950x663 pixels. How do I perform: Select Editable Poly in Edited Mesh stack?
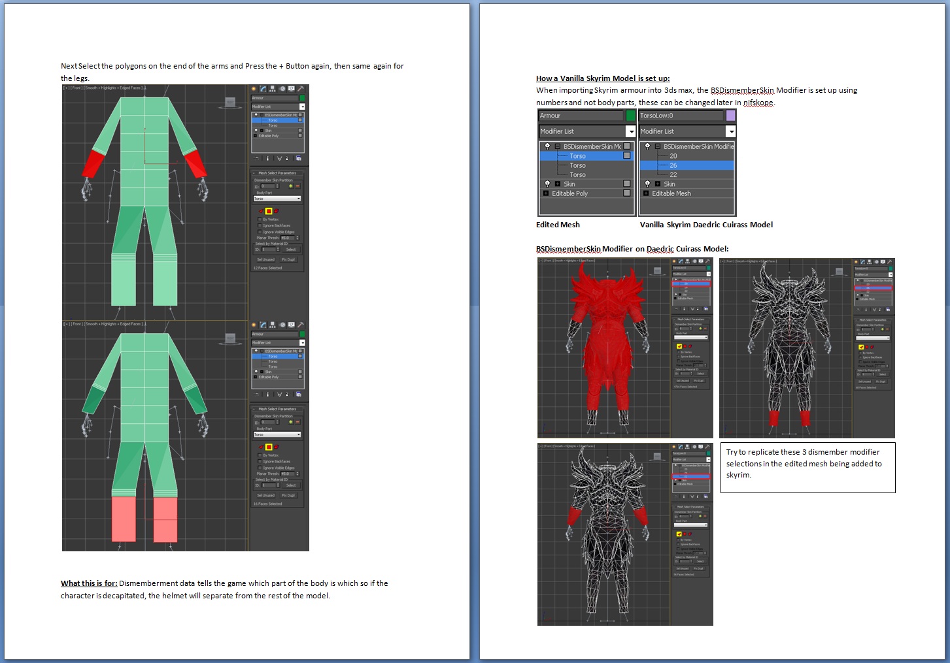(569, 193)
